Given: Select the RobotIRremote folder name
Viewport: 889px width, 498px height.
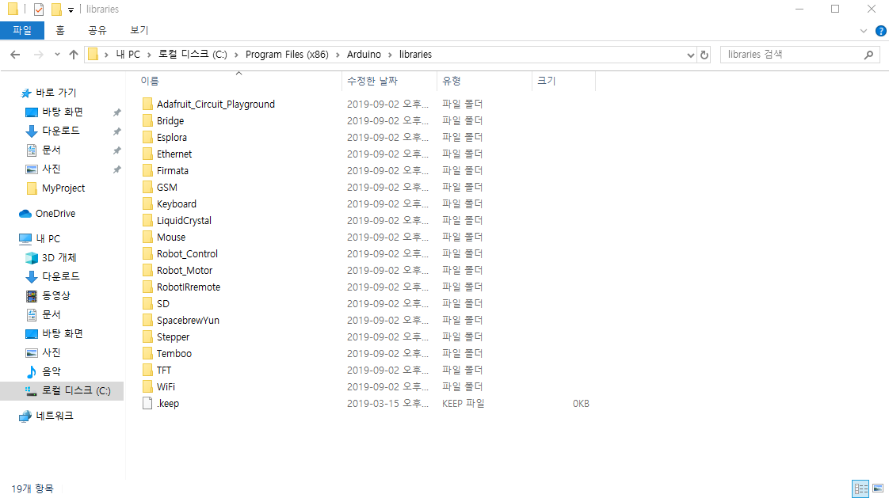Looking at the screenshot, I should 189,287.
